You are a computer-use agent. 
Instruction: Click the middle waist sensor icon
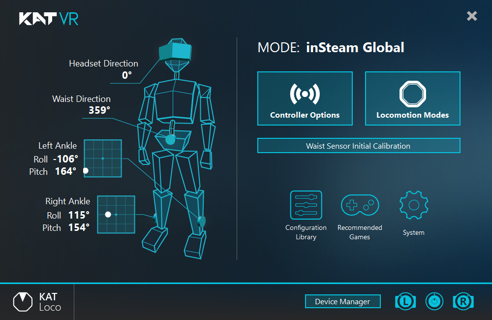coord(434,301)
